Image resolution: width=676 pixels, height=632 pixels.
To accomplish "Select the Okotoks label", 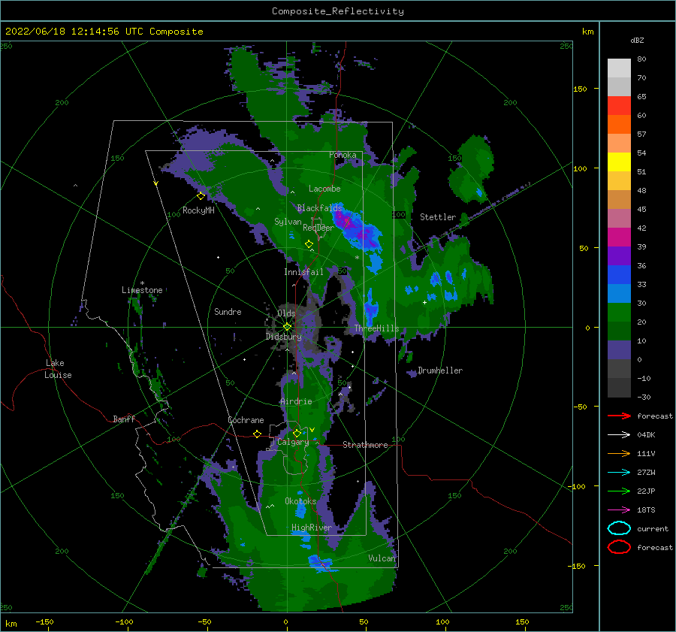I will point(300,500).
